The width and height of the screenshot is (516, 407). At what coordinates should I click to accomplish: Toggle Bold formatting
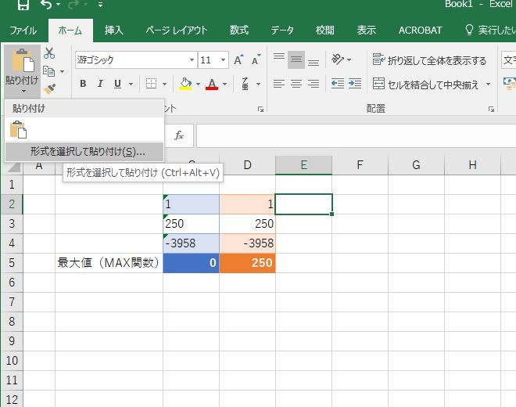[x=83, y=84]
